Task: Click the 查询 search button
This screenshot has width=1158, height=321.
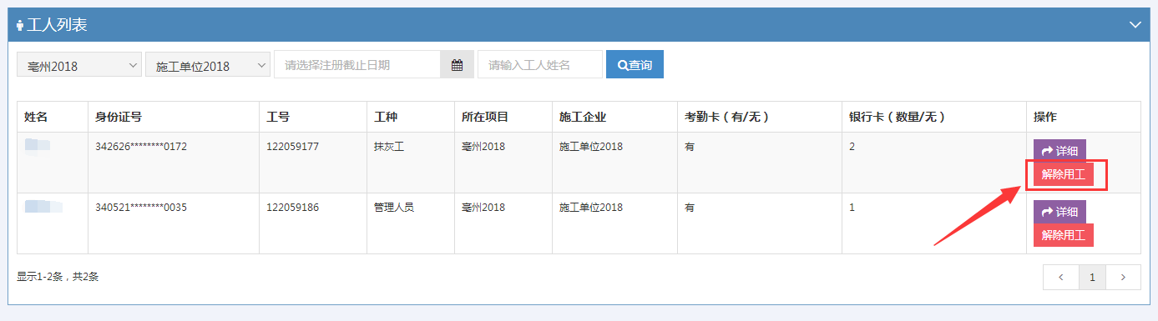Action: (x=635, y=65)
